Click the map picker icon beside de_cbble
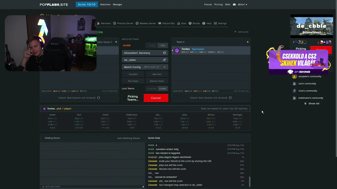 point(165,60)
